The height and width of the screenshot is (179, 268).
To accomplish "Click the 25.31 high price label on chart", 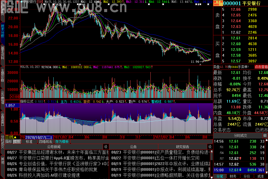I will point(62,5).
